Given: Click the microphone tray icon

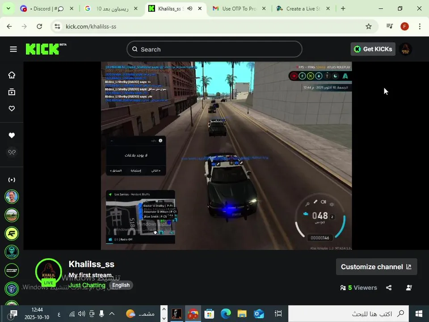Looking at the screenshot, I should (101, 314).
